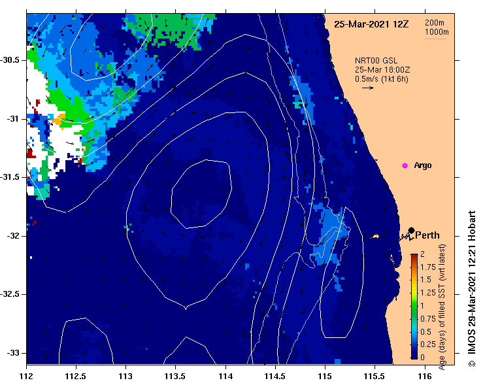
Task: Click the gray 1000m legend line
Action: click(x=435, y=39)
